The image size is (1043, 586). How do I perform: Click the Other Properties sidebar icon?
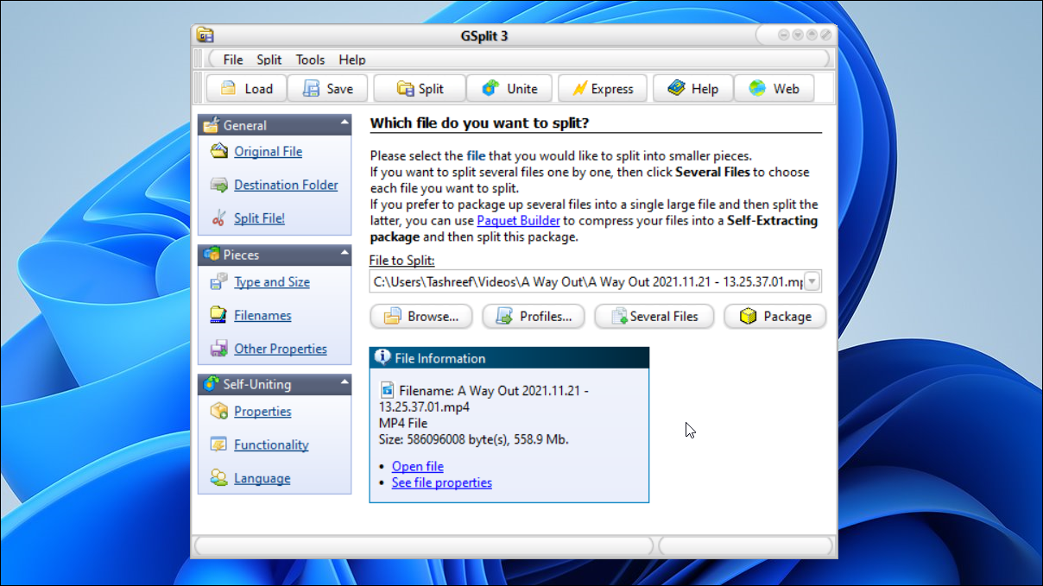click(x=218, y=350)
